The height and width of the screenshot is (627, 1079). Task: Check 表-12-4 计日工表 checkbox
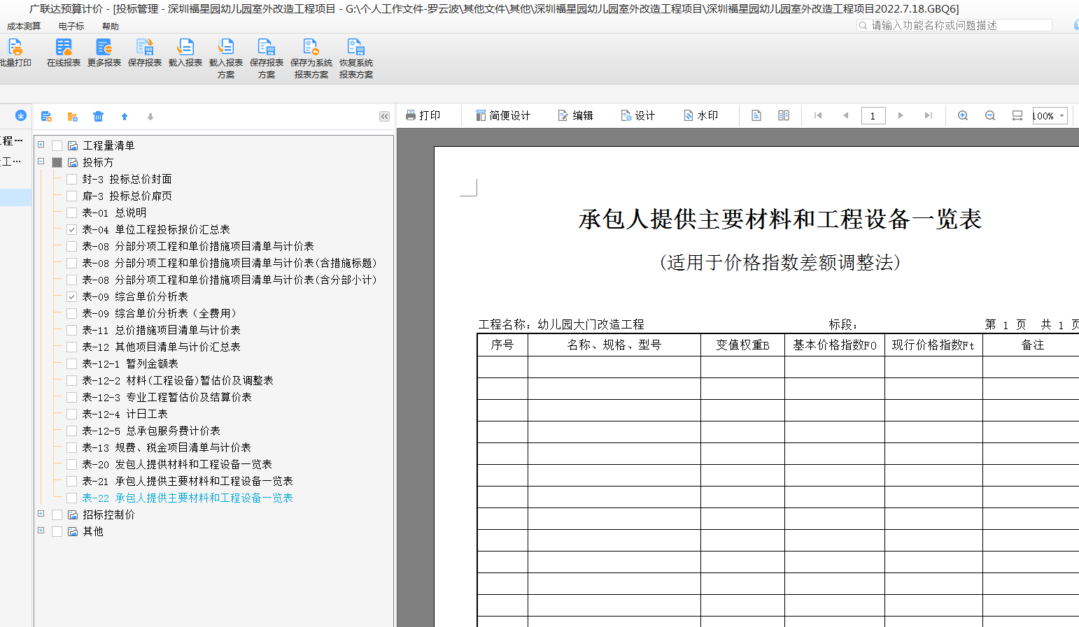pyautogui.click(x=71, y=414)
